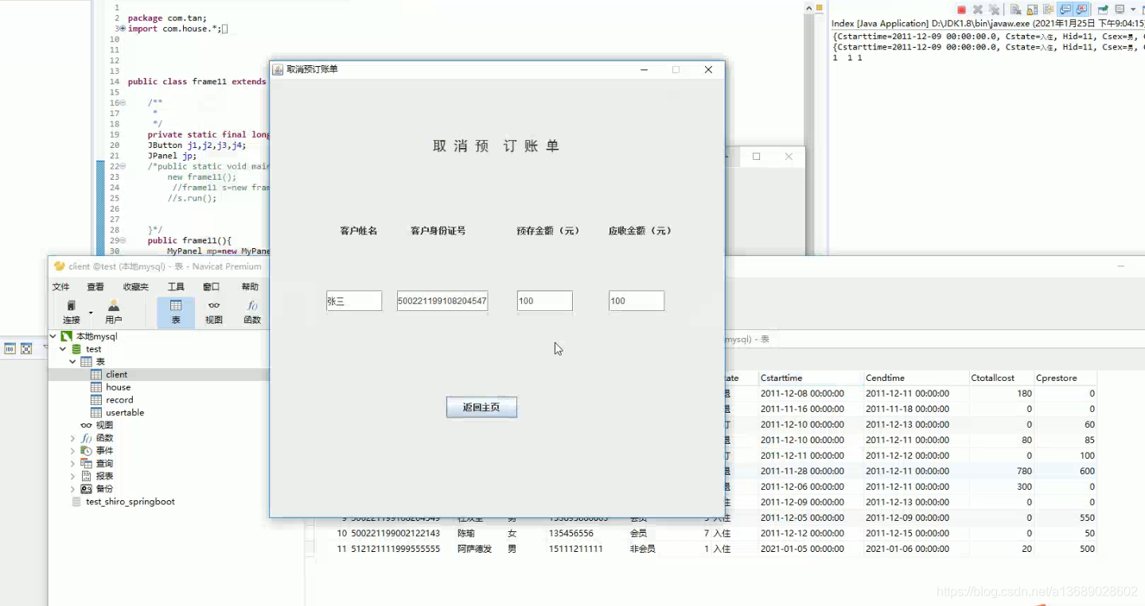Open Navicat 帮助 menu

click(x=250, y=287)
